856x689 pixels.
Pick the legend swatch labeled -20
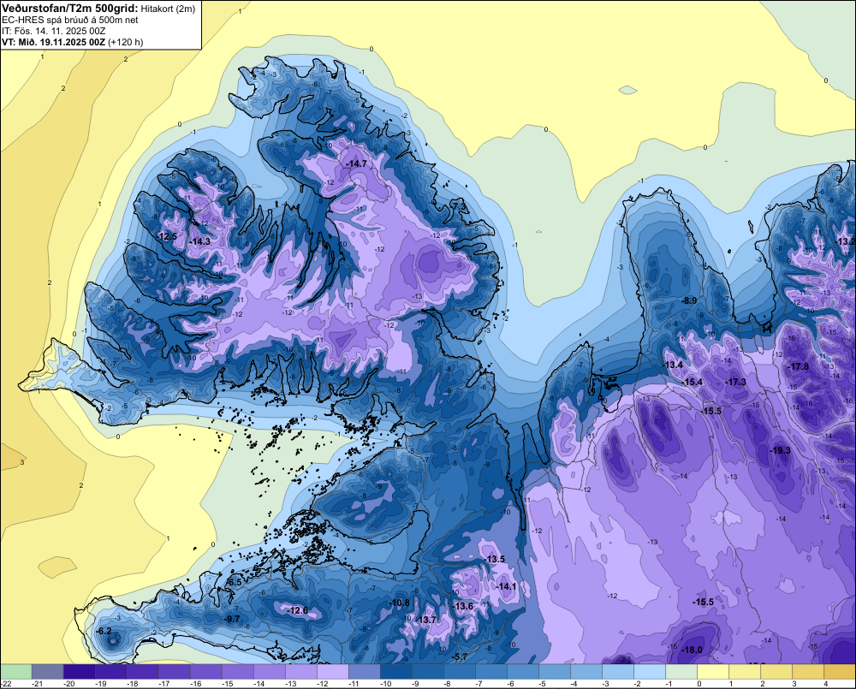[x=79, y=672]
